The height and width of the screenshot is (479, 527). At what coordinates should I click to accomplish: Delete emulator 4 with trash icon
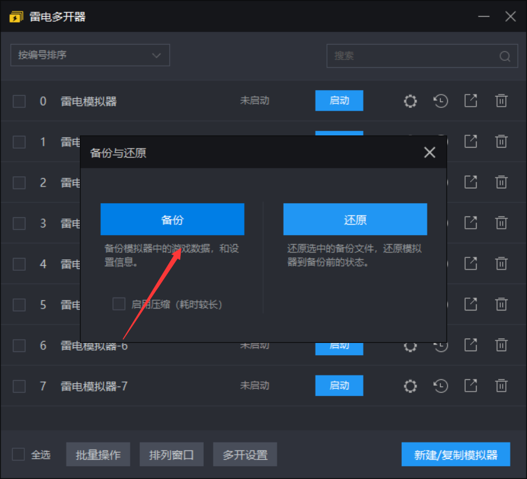[x=501, y=264]
